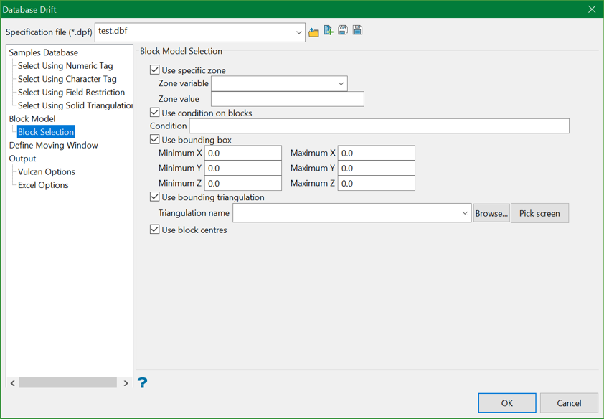The height and width of the screenshot is (419, 604).
Task: Click the save-as floppy disk icon
Action: (x=343, y=31)
